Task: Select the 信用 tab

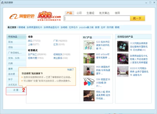Action: [117, 13]
